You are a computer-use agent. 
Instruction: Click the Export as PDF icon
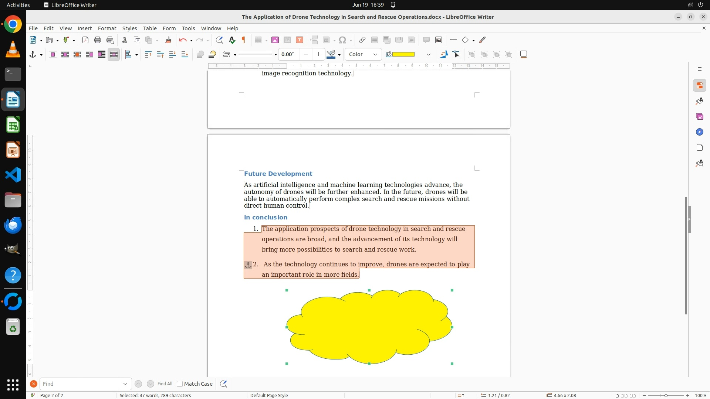tap(85, 40)
